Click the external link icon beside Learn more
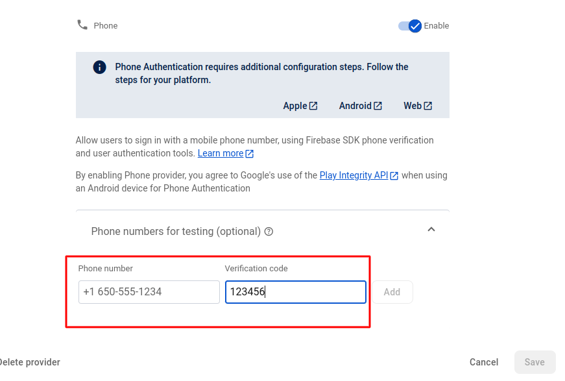 (249, 153)
